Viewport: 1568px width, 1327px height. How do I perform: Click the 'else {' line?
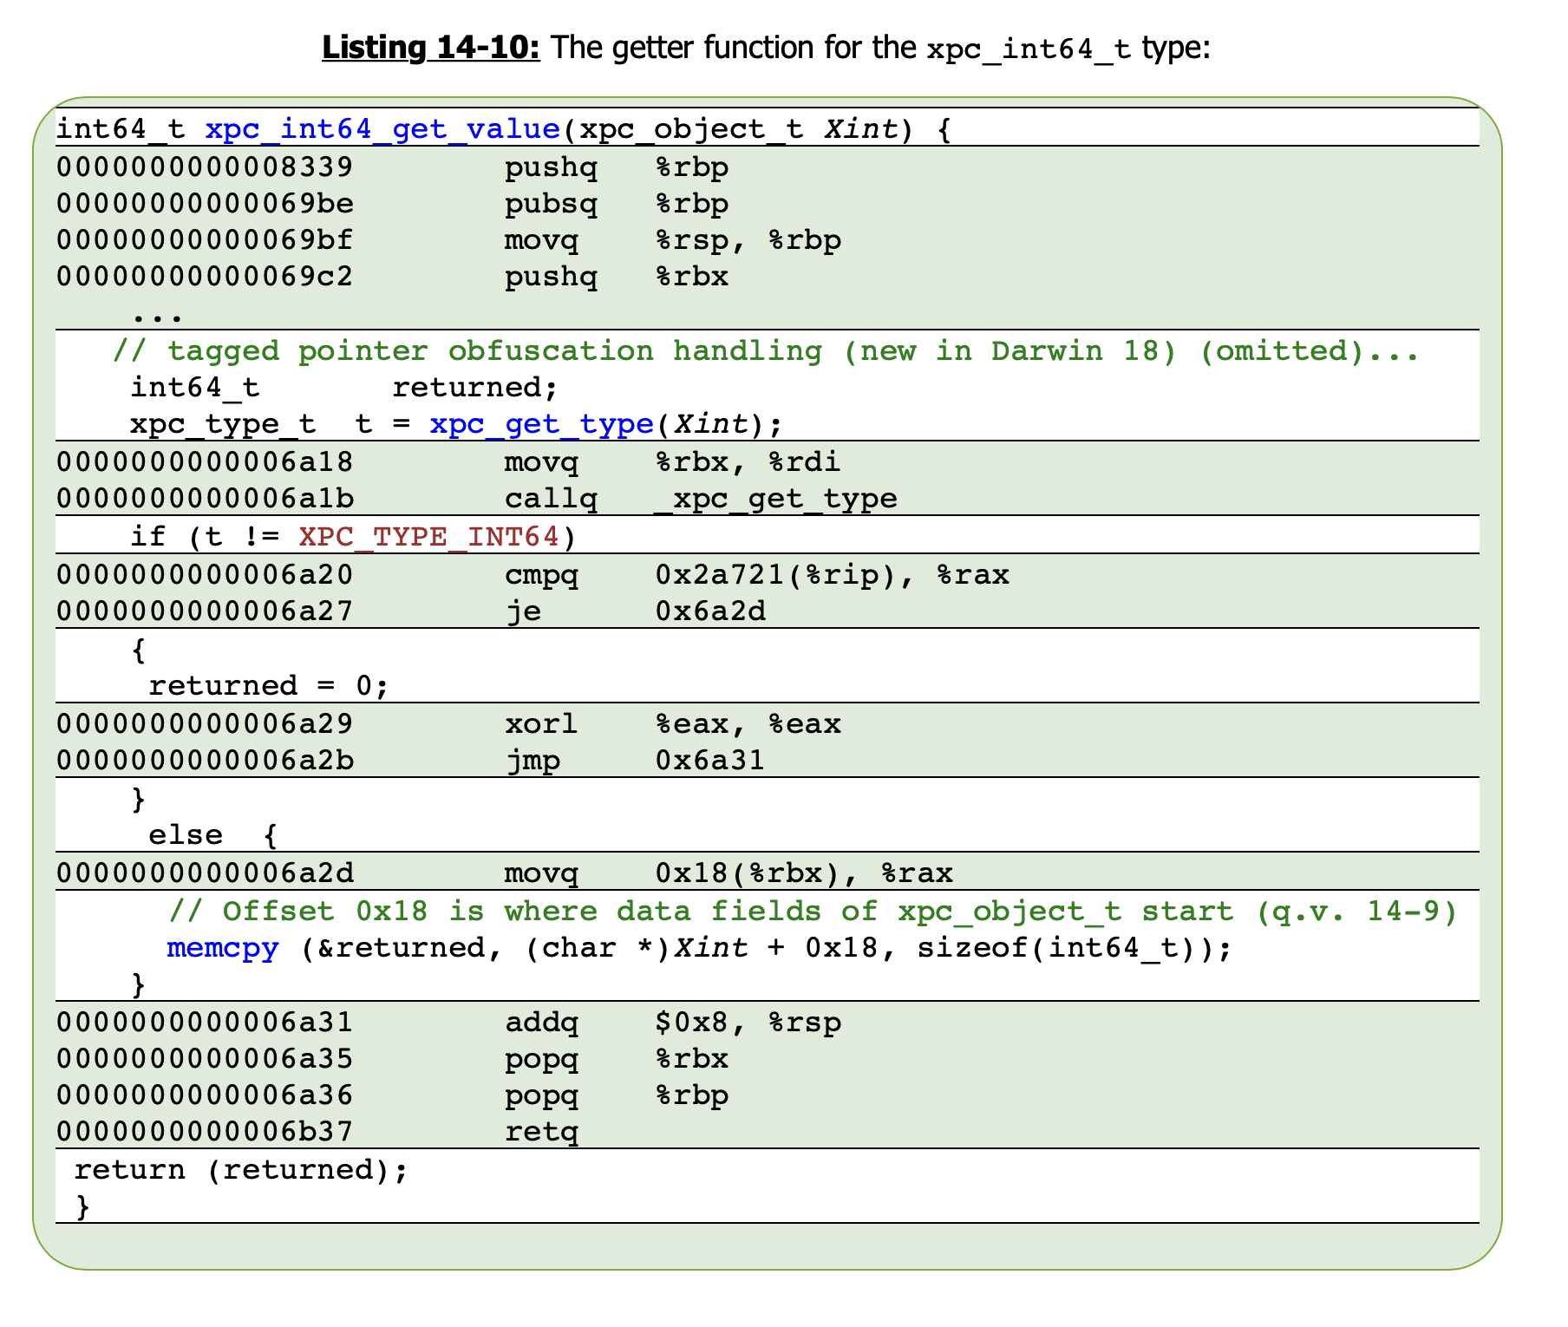(213, 835)
